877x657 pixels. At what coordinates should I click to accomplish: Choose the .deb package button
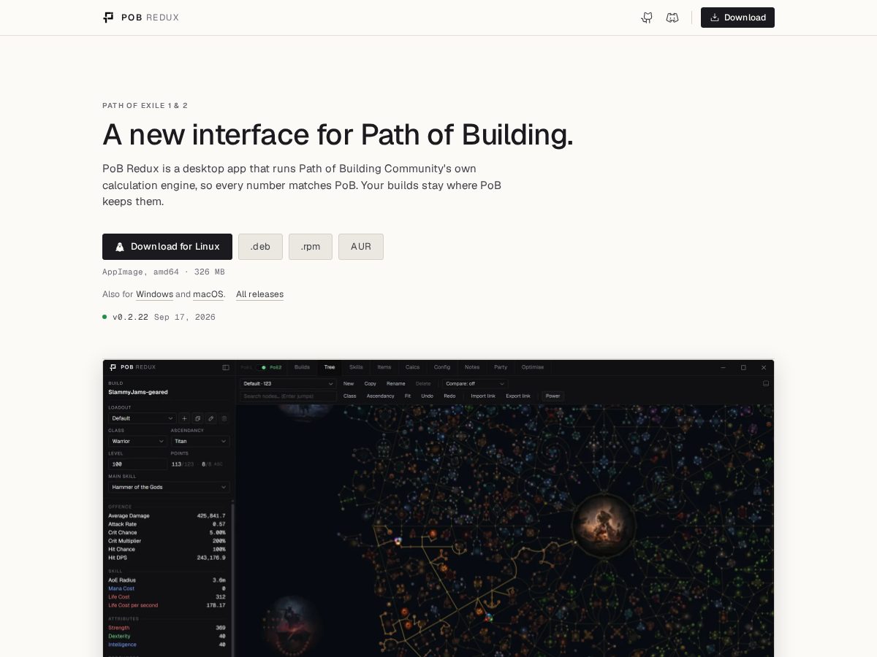[260, 247]
